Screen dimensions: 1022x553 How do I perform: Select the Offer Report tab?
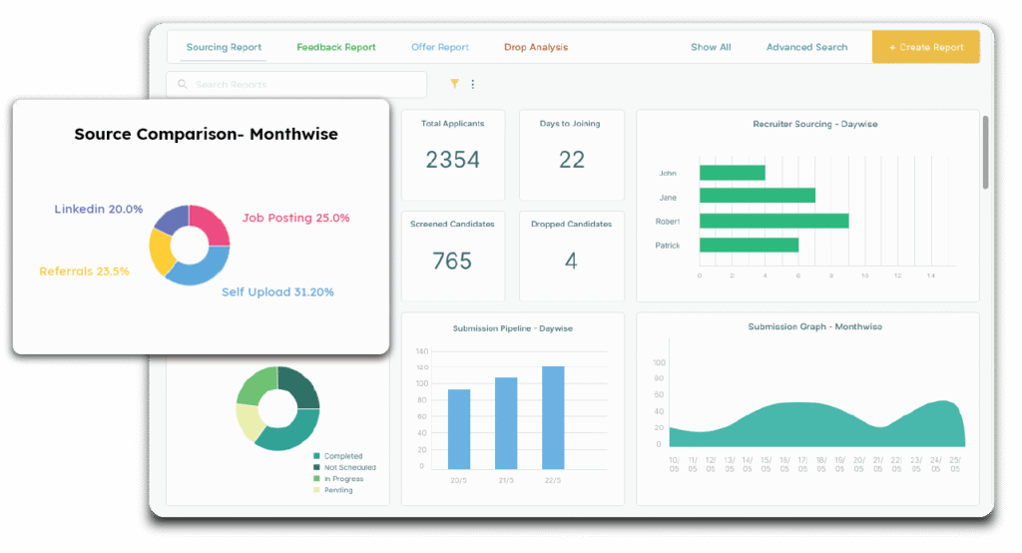click(440, 47)
